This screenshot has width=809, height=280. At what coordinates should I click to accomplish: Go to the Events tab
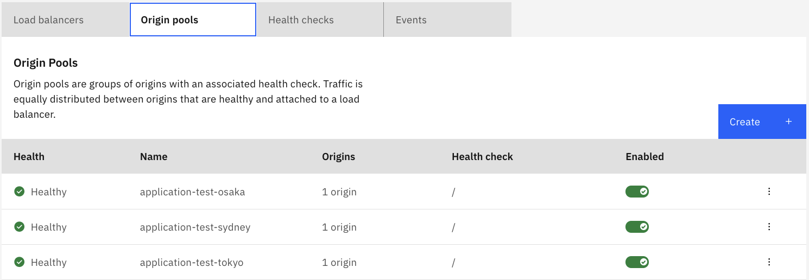[x=411, y=20]
